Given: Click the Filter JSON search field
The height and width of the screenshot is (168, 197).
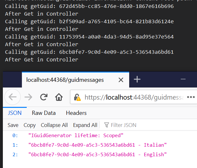Looking at the screenshot, I should point(124,125).
